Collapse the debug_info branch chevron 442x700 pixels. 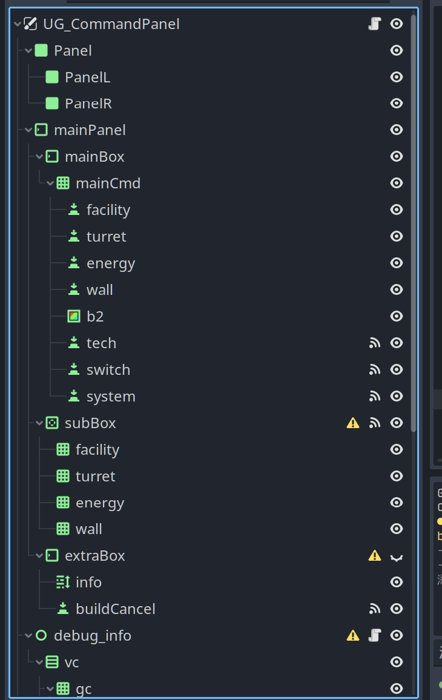(27, 635)
